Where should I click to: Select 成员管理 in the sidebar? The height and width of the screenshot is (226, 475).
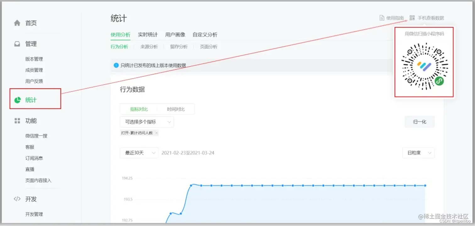[x=34, y=70]
